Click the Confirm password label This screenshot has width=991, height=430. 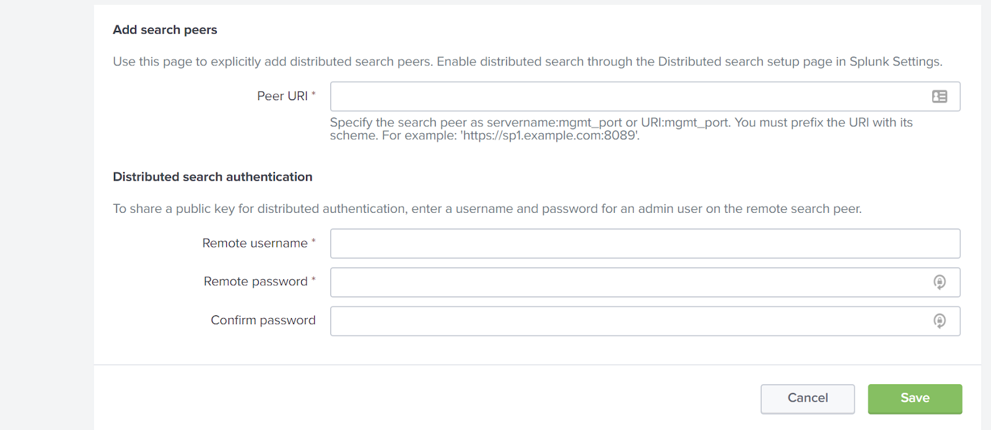263,320
